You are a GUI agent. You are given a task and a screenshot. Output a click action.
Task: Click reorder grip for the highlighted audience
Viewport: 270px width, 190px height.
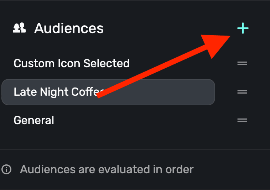(x=242, y=92)
